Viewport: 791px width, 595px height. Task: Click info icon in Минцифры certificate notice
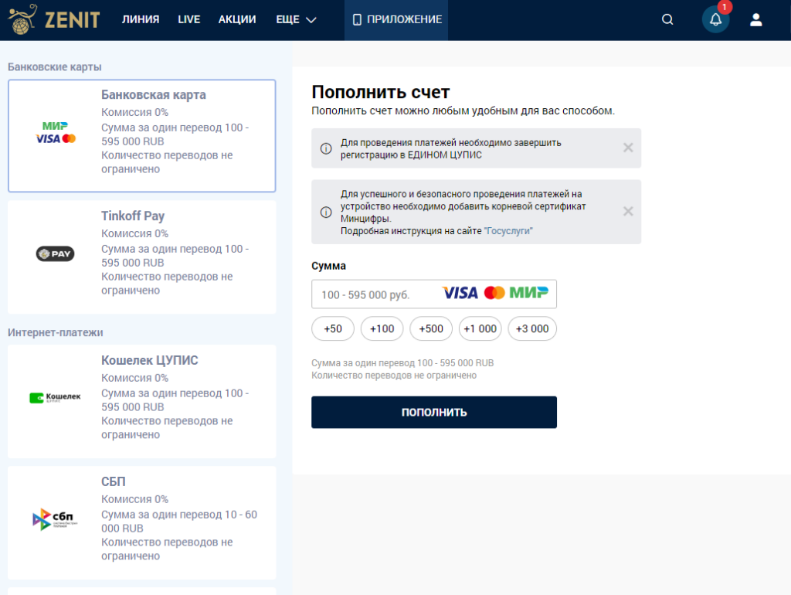pos(326,212)
